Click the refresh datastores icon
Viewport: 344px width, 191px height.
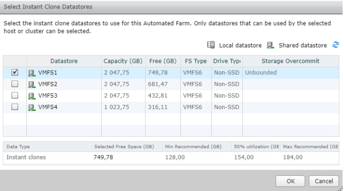click(336, 46)
